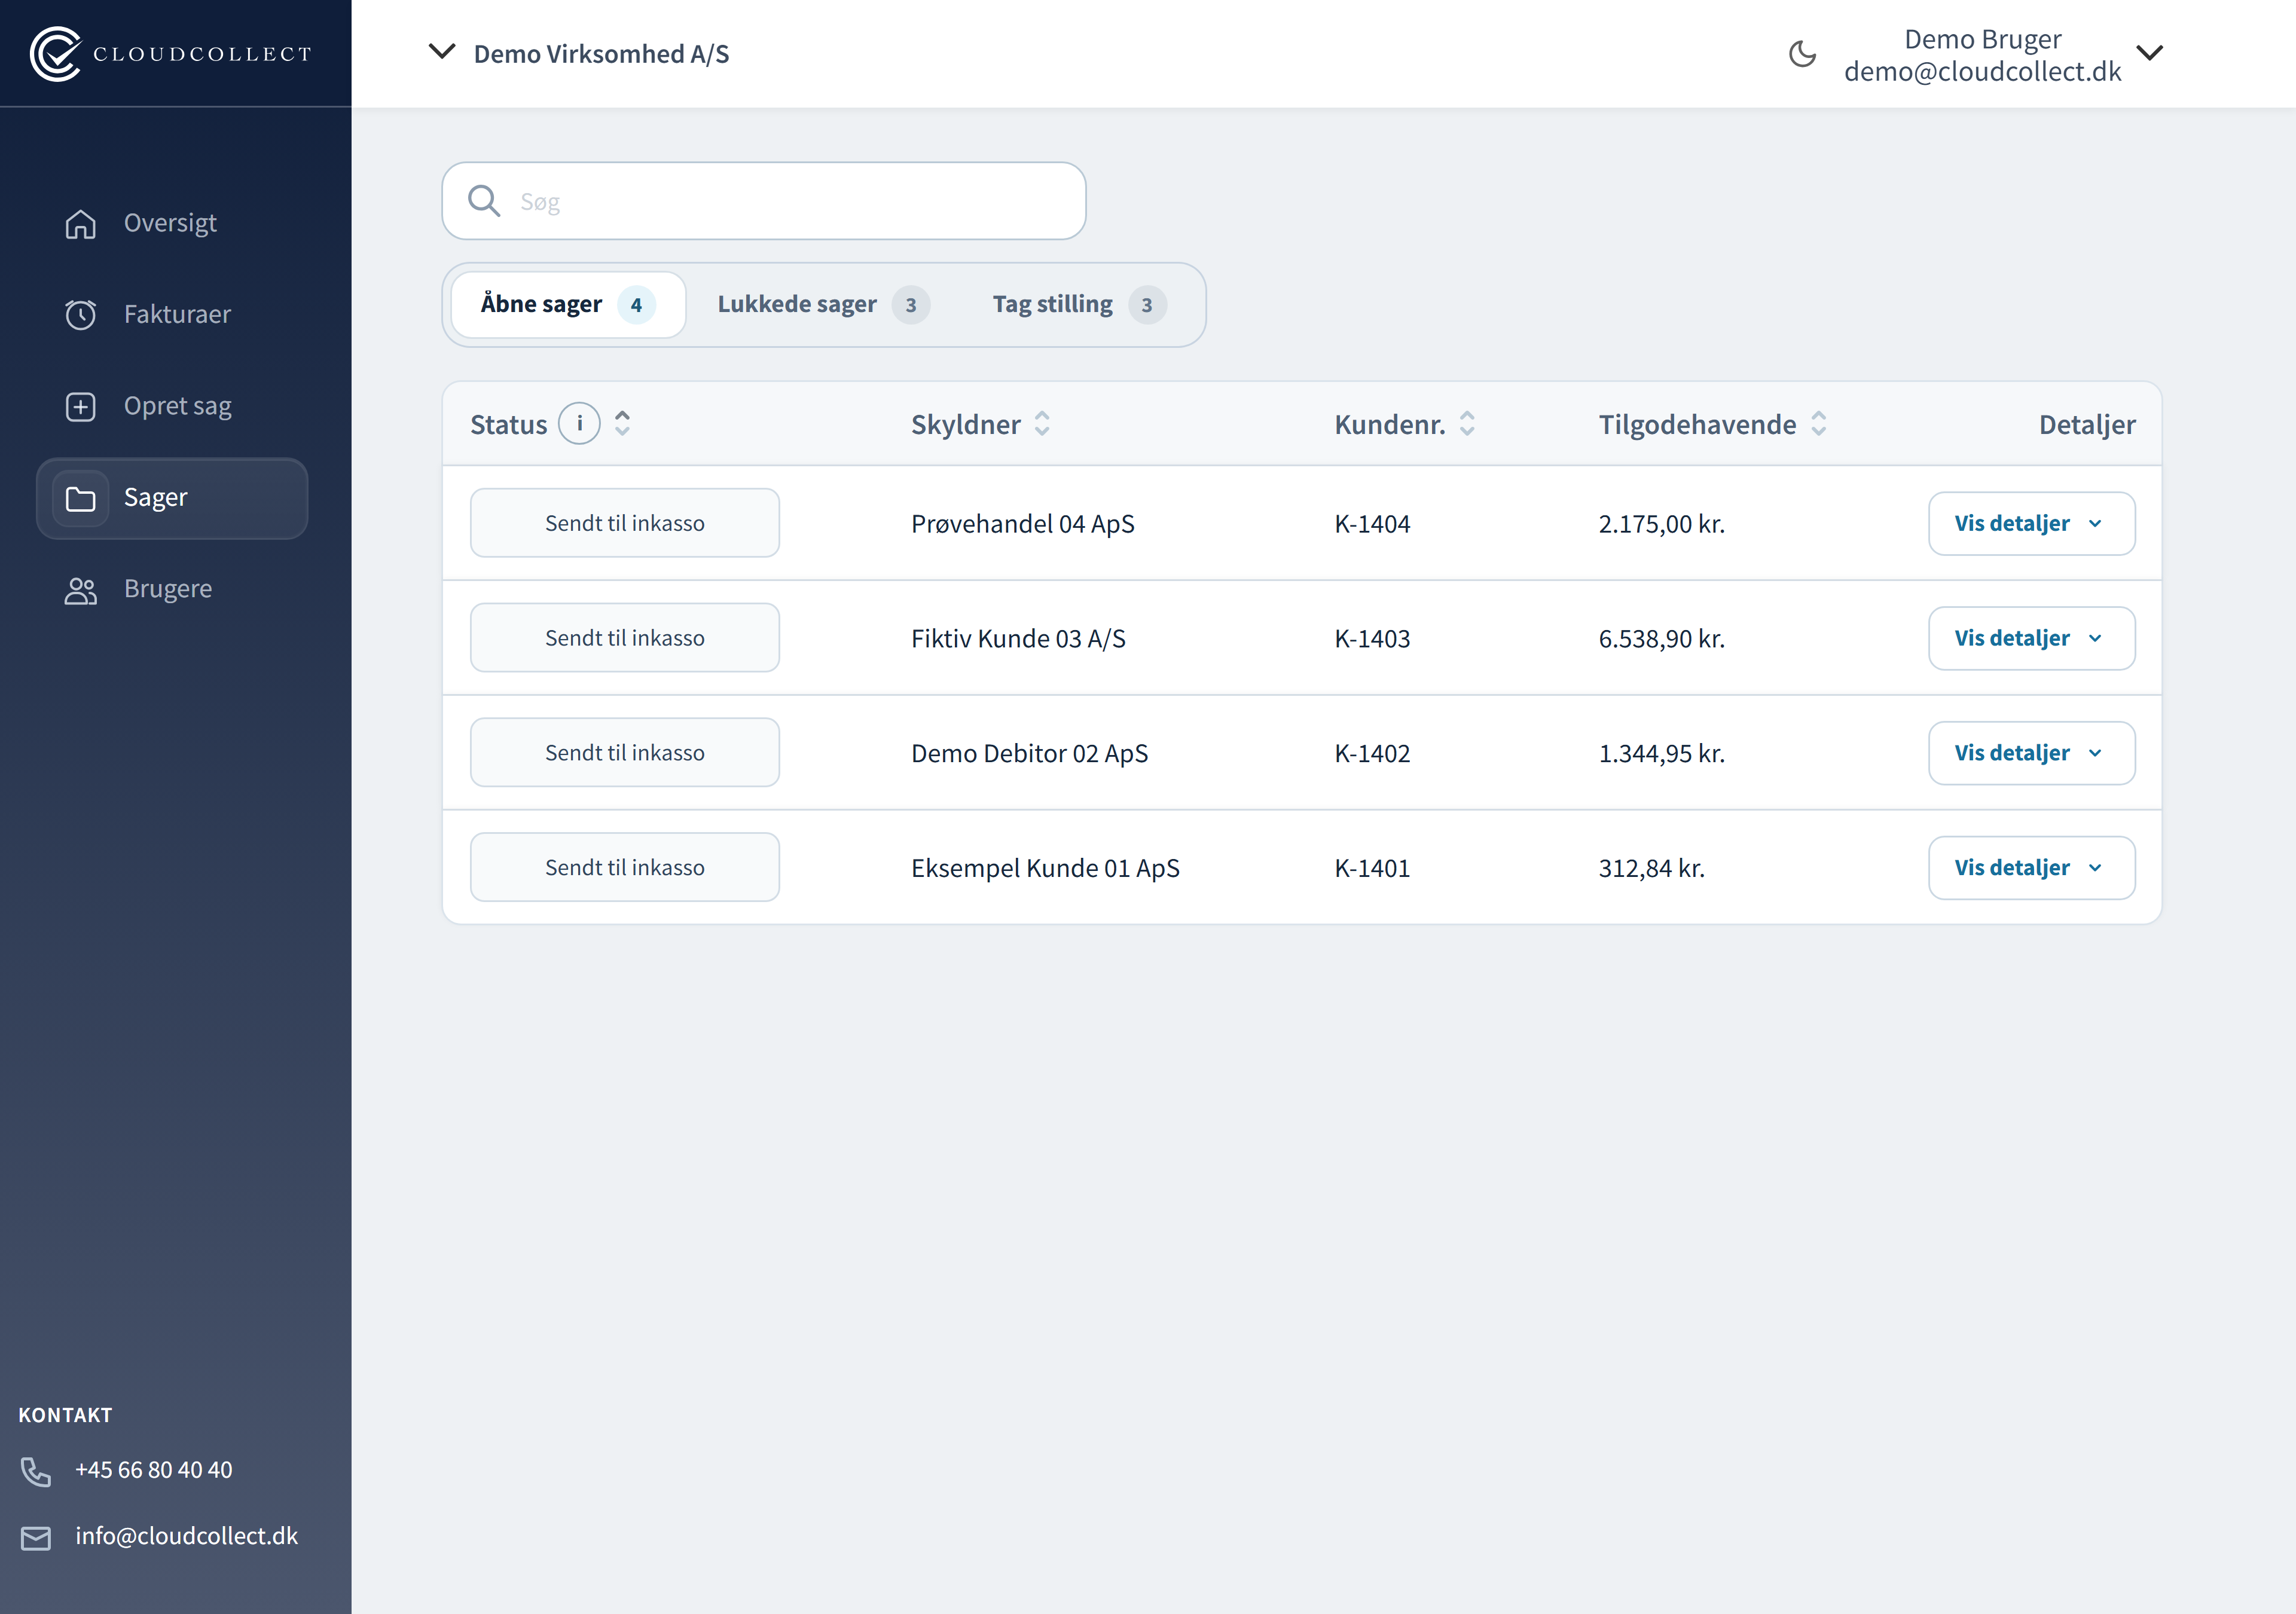The width and height of the screenshot is (2296, 1614).
Task: Select the Sager folder icon
Action: tap(81, 498)
